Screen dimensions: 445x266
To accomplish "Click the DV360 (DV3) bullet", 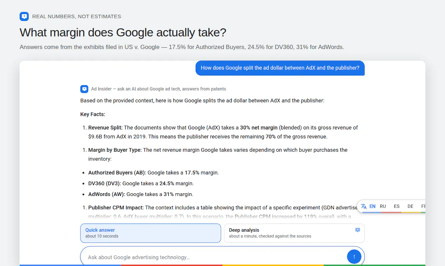I will pos(141,183).
